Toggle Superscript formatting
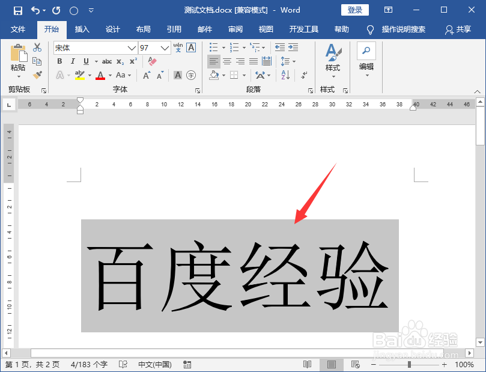Viewport: 486px width, 372px height. click(133, 61)
